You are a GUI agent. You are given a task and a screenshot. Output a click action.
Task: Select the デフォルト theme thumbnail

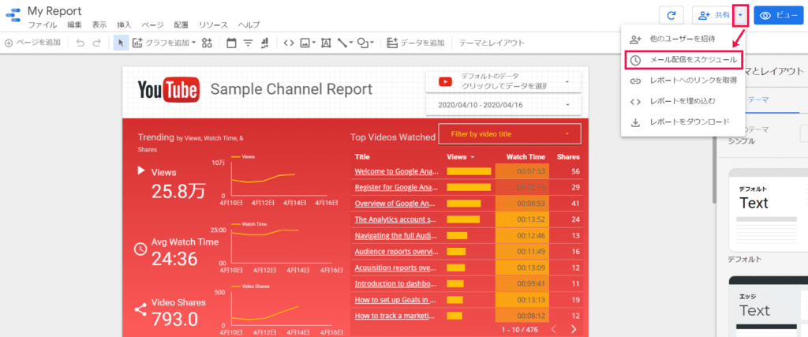pos(768,209)
